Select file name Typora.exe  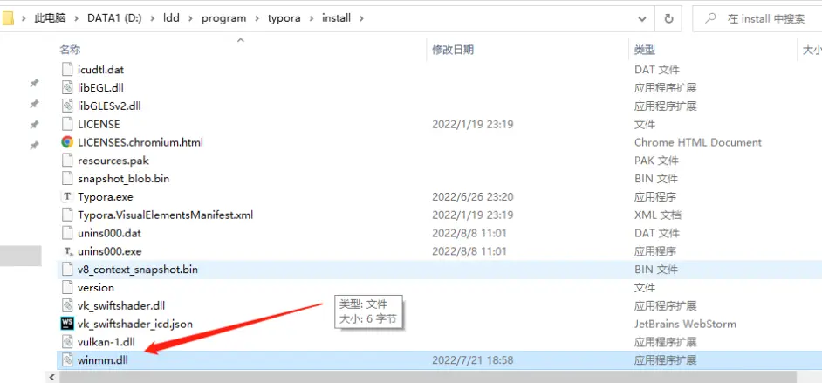pos(106,197)
